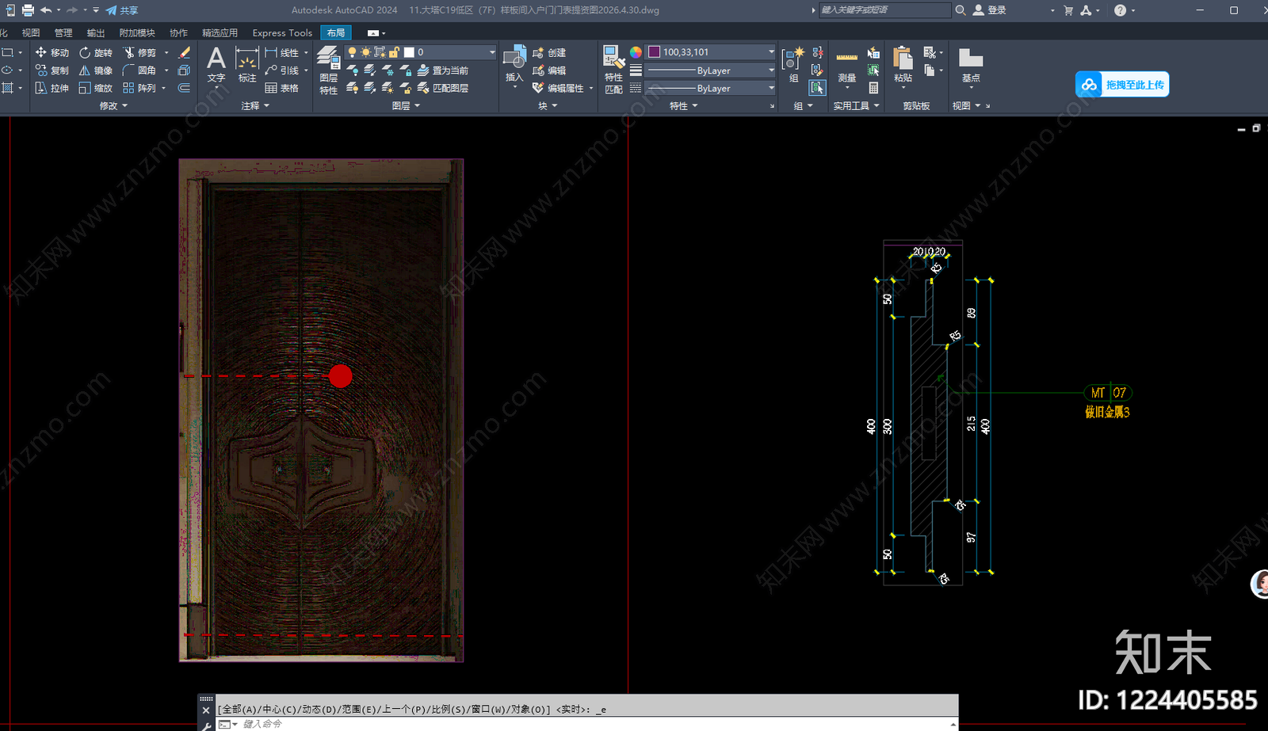The width and height of the screenshot is (1268, 731).
Task: Select the Stretch (拉伸) tool
Action: click(52, 88)
